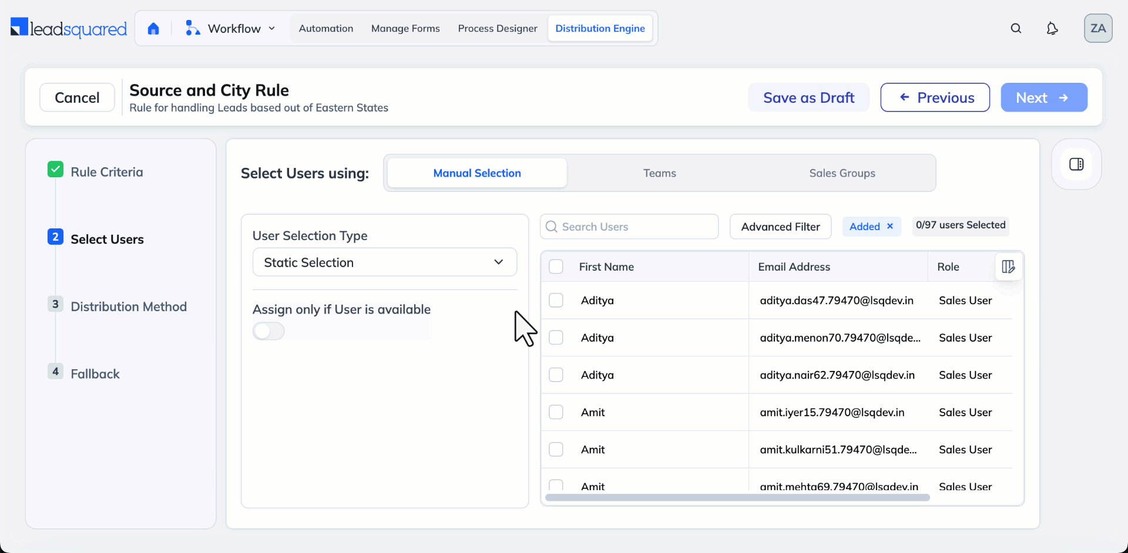
Task: Click the email aditya.das47.79470@lsqdev.in
Action: point(837,301)
